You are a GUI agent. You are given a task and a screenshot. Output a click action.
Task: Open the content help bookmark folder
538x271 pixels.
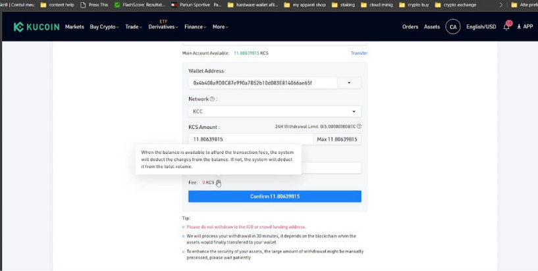pyautogui.click(x=57, y=5)
